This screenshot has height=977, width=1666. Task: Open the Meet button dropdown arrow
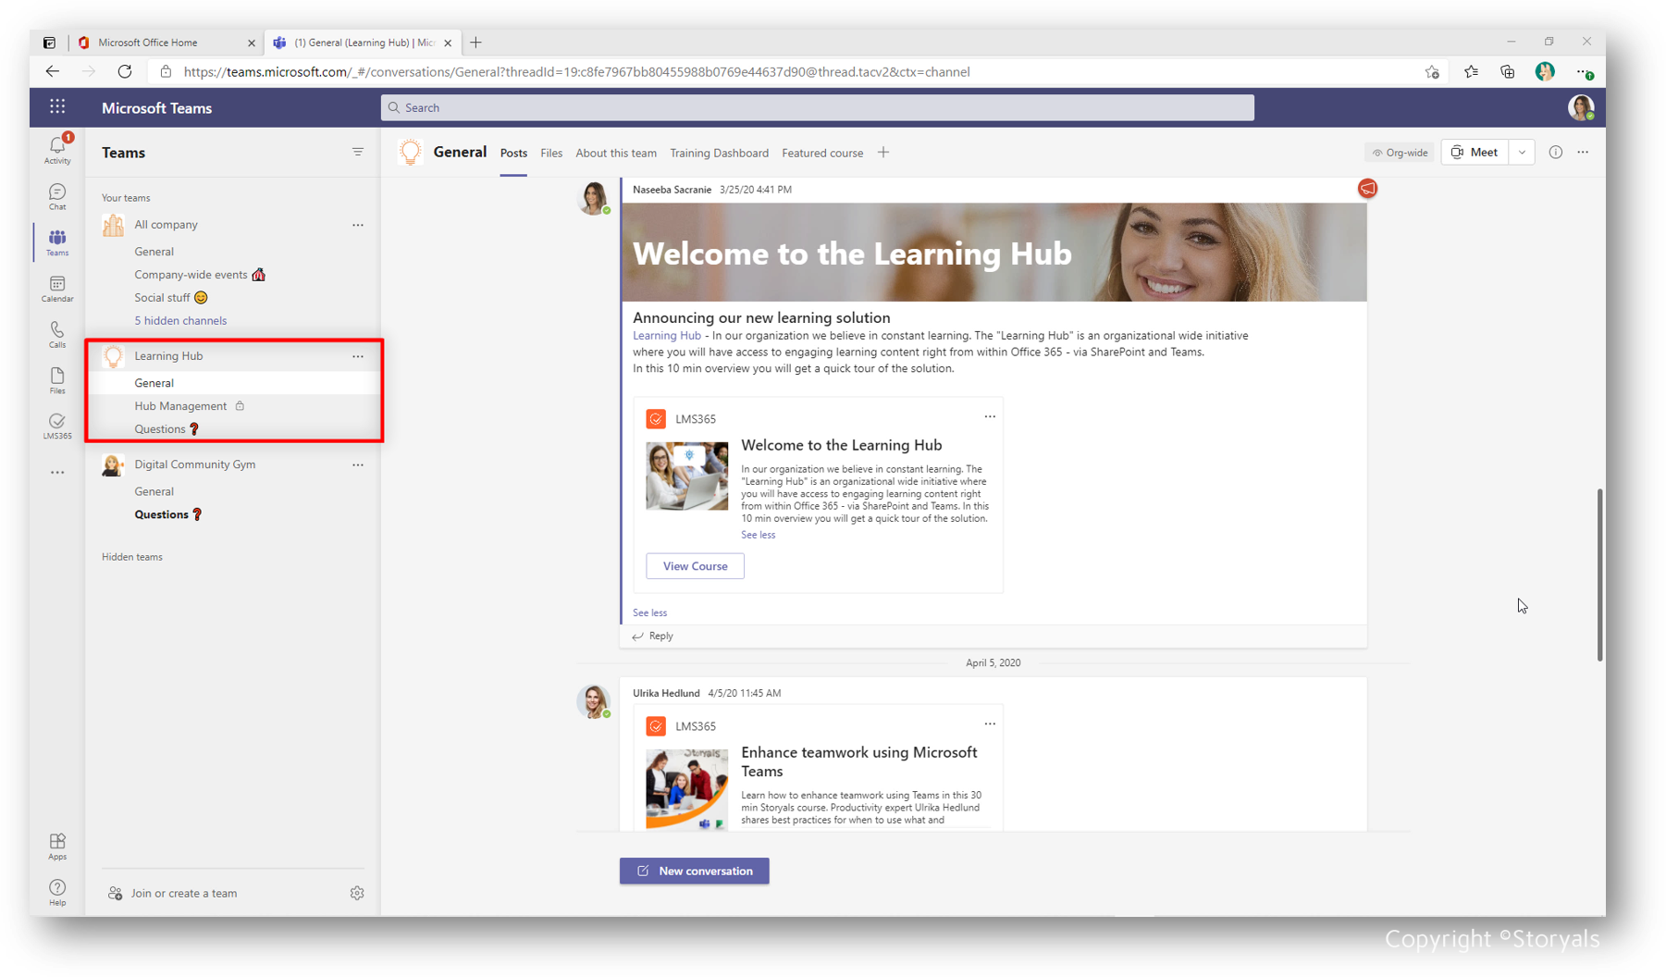coord(1522,152)
